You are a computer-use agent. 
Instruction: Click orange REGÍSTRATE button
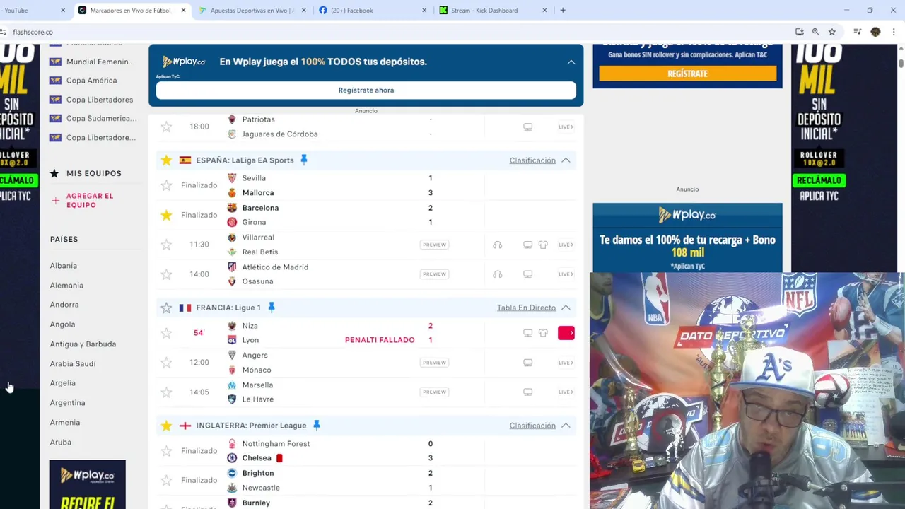coord(687,74)
